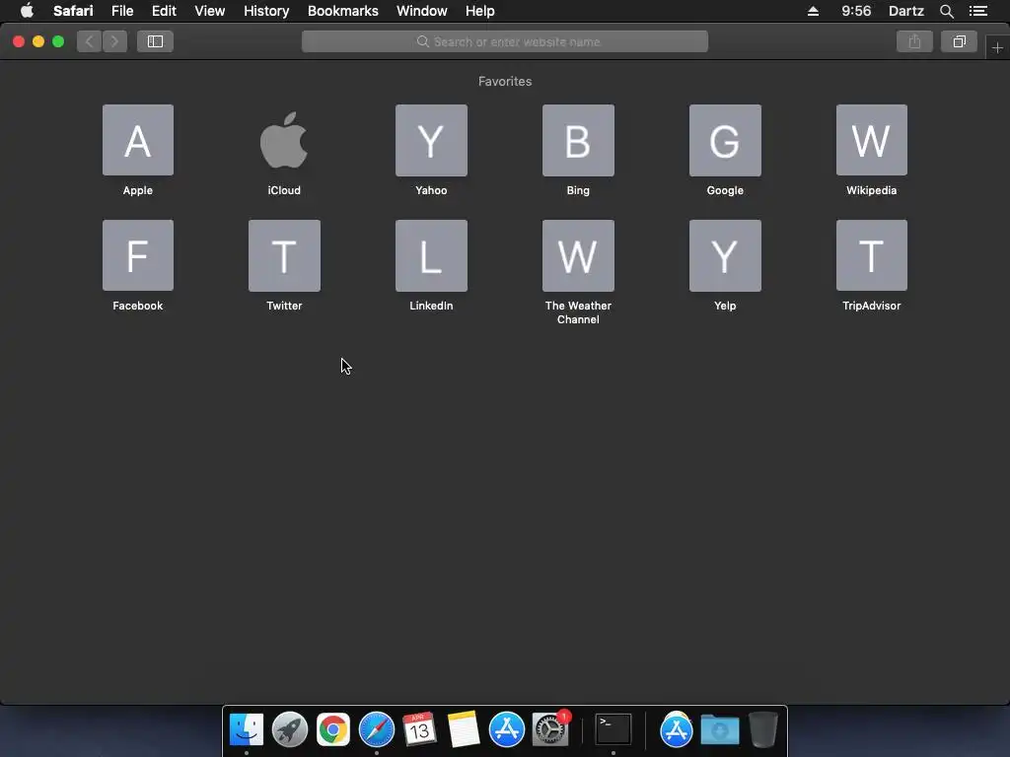Focus the address and search field
The image size is (1010, 757).
tap(505, 41)
